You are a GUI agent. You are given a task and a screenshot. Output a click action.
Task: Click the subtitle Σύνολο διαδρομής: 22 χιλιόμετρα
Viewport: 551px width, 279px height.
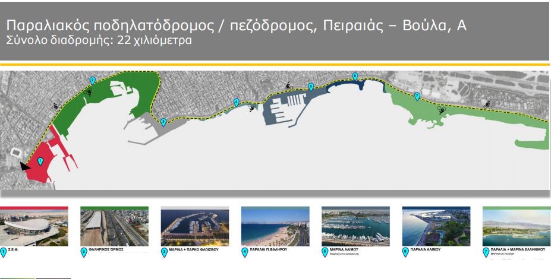[99, 42]
